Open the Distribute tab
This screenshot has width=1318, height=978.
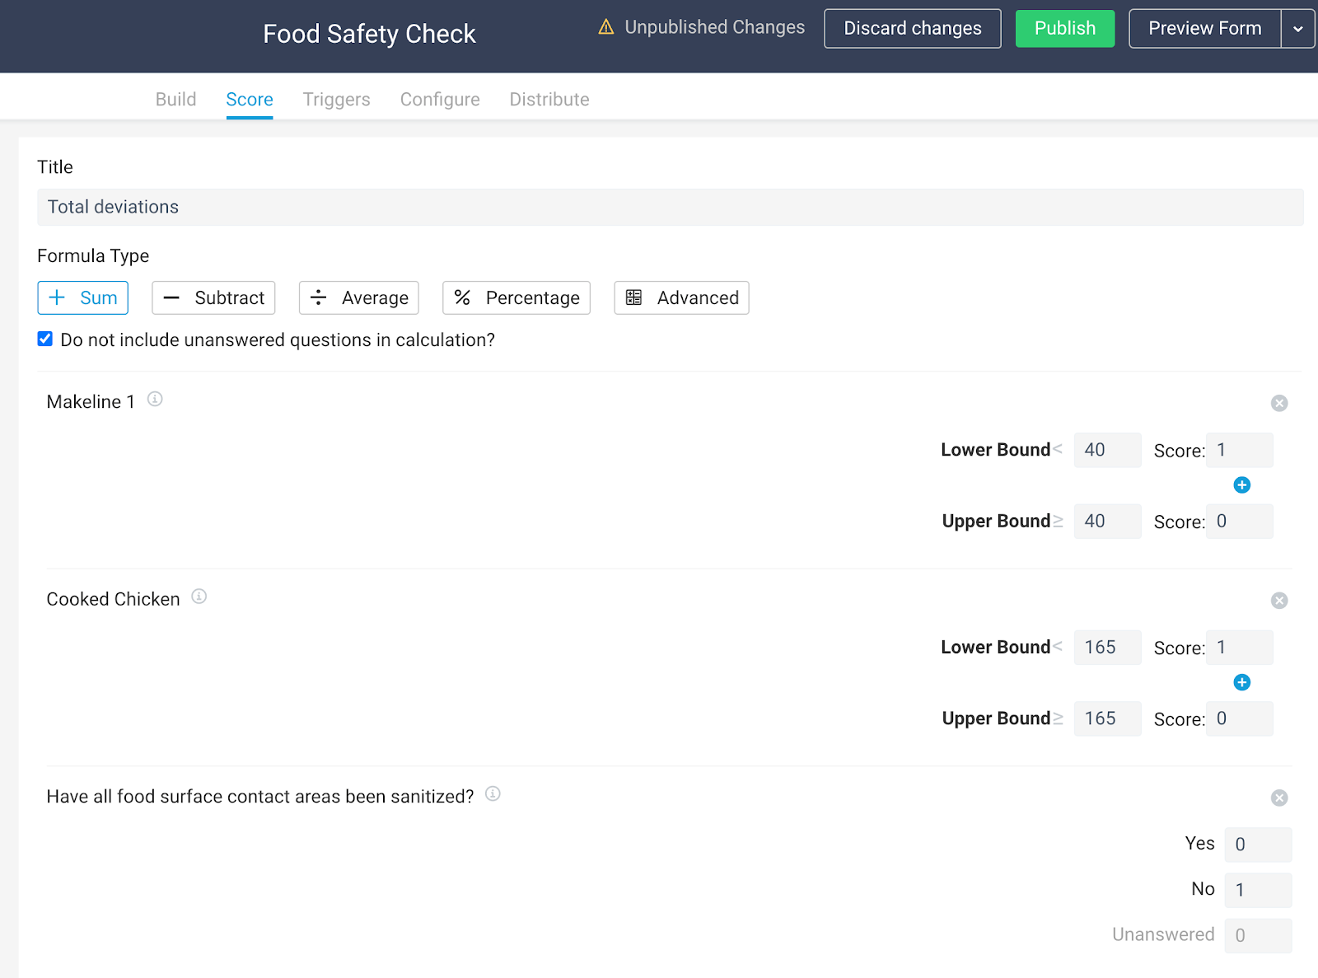click(549, 100)
